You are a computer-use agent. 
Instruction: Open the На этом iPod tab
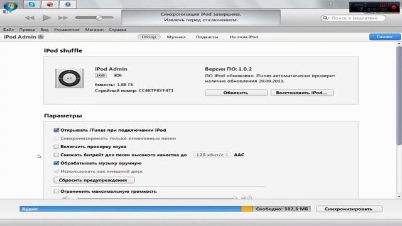click(244, 37)
